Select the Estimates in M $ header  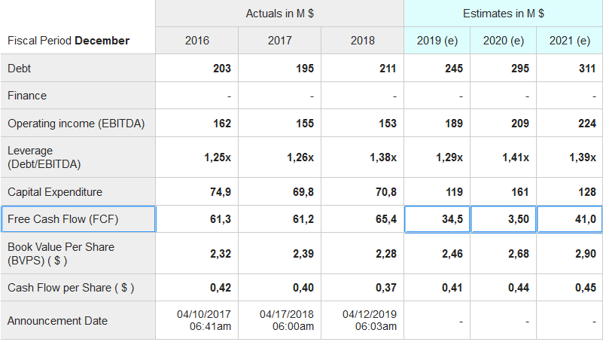504,14
